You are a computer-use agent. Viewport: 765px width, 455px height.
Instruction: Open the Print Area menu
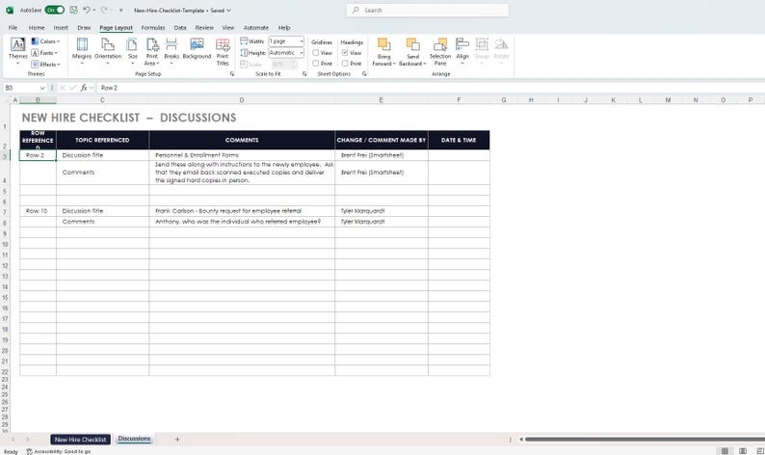(151, 51)
